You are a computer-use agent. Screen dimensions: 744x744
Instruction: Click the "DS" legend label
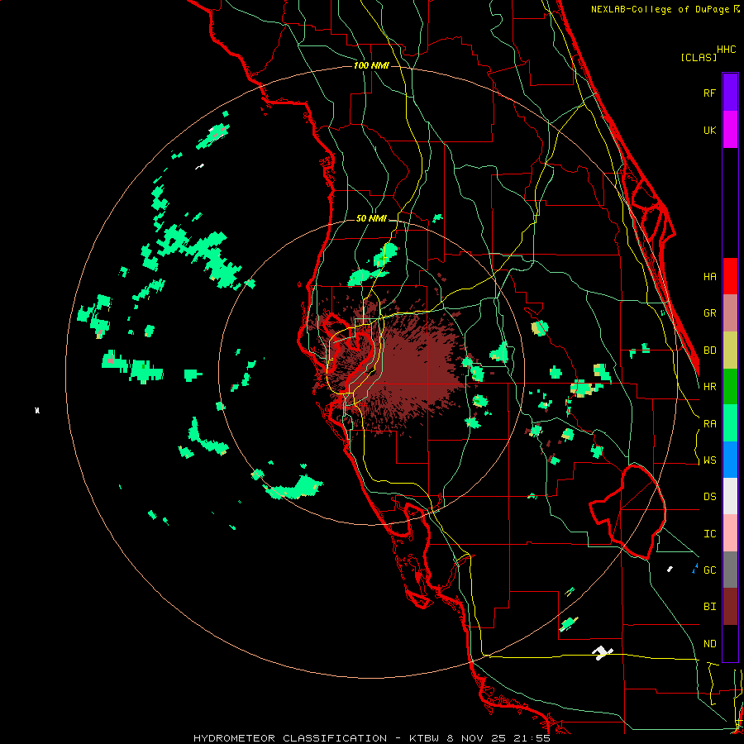(x=709, y=497)
